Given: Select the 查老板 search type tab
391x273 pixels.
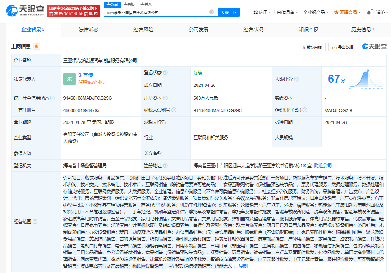Looking at the screenshot, I should pyautogui.click(x=129, y=4).
